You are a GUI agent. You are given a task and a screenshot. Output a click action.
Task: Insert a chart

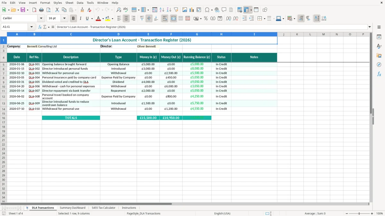coord(192,10)
